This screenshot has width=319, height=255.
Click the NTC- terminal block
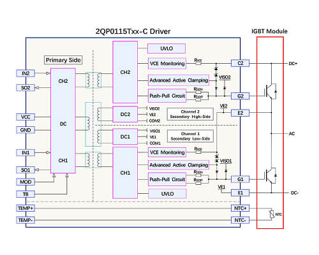[x=240, y=220]
